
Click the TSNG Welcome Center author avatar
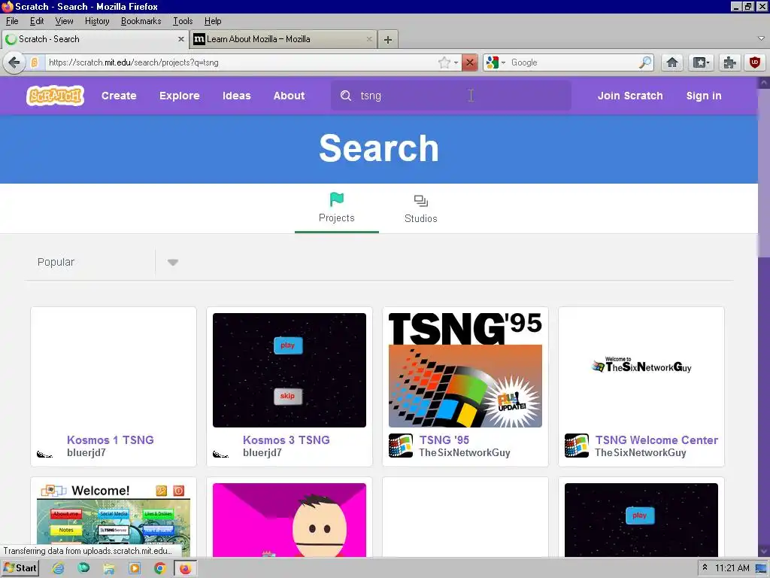[x=577, y=446]
